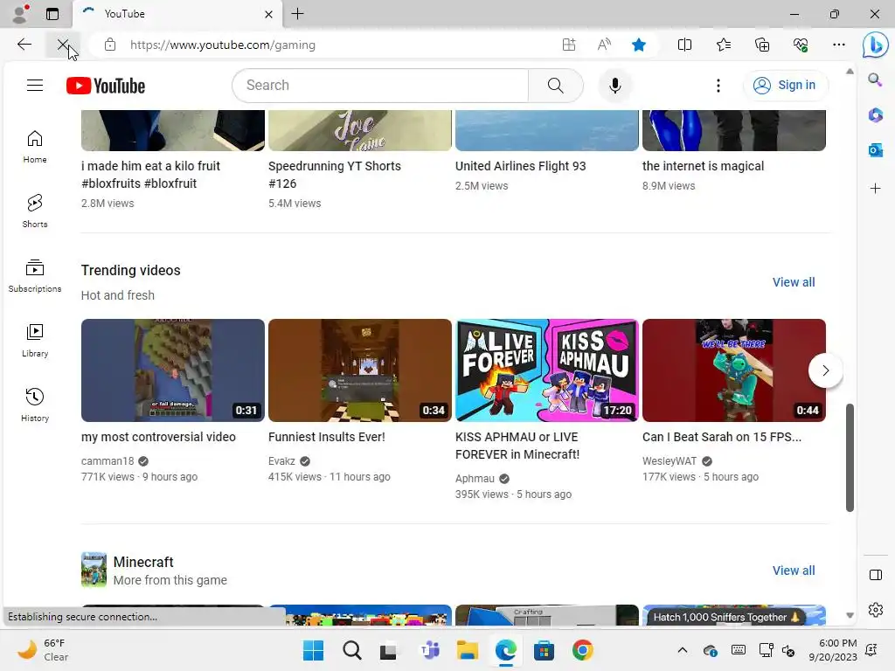Click the YouTube logo
The height and width of the screenshot is (671, 895).
coord(106,86)
